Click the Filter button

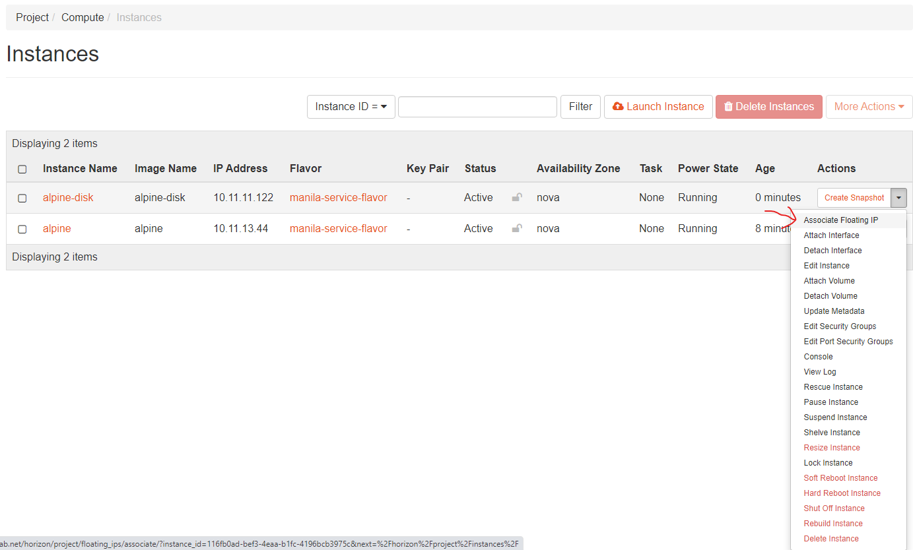click(x=580, y=107)
